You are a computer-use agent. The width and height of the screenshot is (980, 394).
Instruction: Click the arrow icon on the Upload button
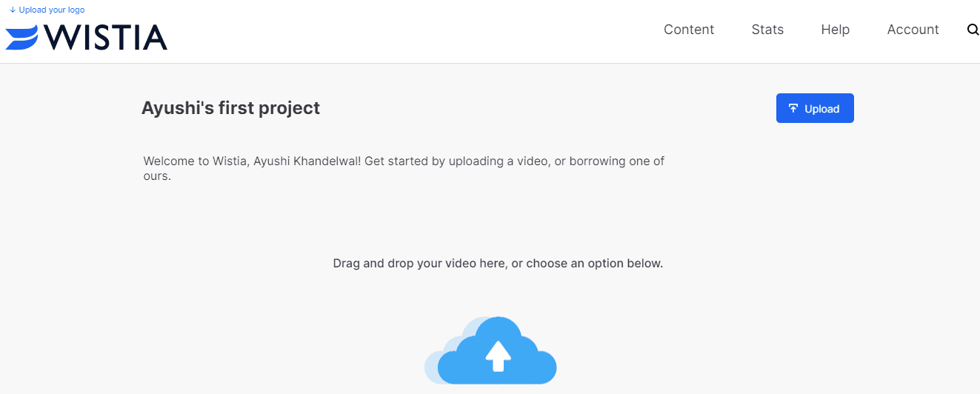[793, 109]
